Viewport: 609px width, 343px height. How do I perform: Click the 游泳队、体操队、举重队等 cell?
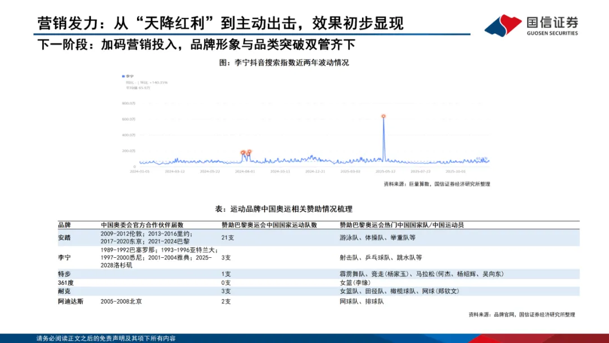[377, 238]
